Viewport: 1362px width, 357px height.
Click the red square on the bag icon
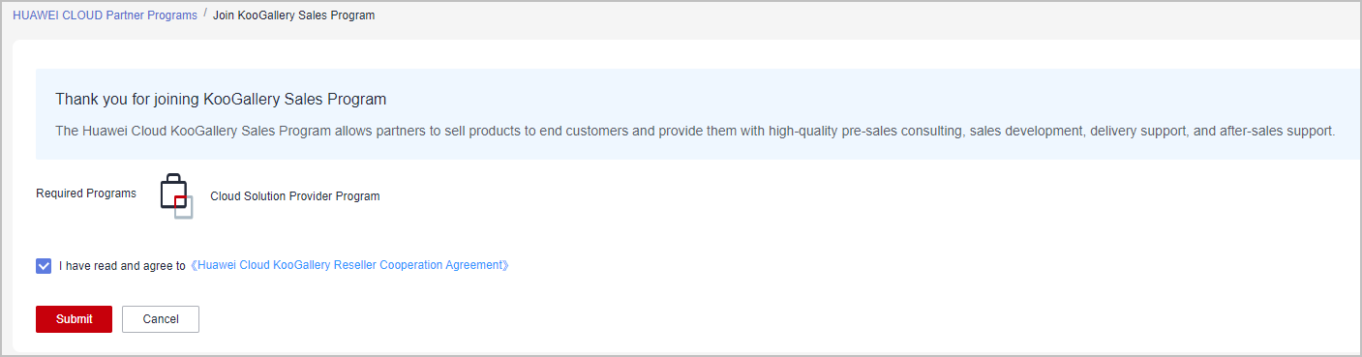click(x=180, y=200)
